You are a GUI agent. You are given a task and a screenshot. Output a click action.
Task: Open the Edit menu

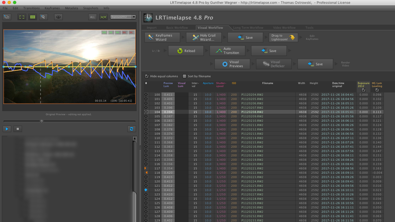15,8
